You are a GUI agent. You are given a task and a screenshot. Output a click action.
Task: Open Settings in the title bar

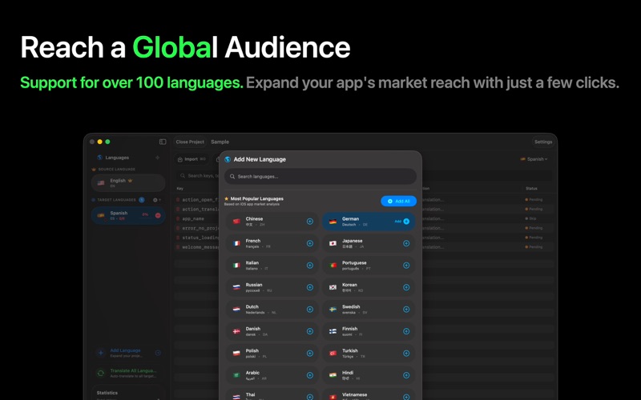pyautogui.click(x=543, y=142)
